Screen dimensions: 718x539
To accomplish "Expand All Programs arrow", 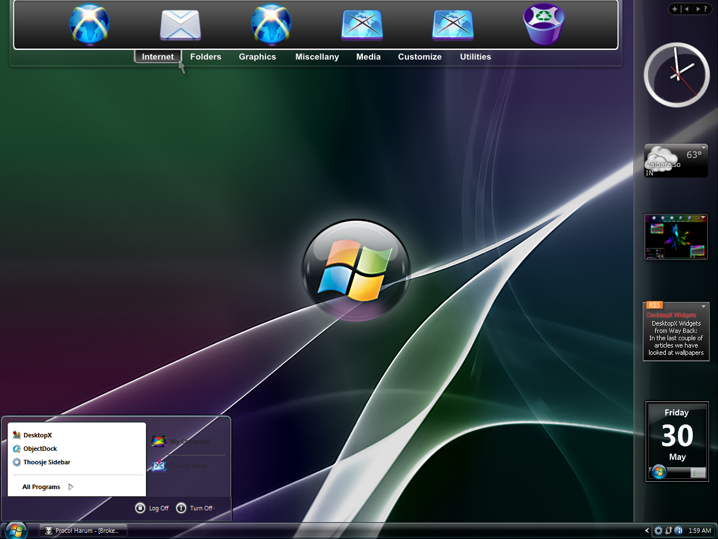I will [71, 487].
